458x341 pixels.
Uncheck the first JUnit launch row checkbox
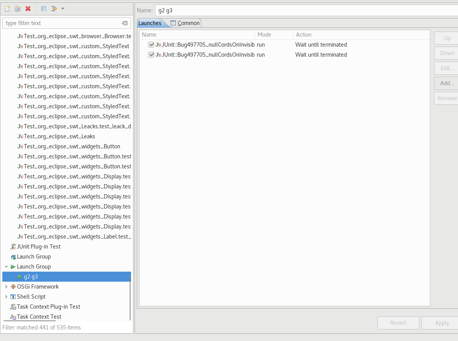tap(151, 45)
